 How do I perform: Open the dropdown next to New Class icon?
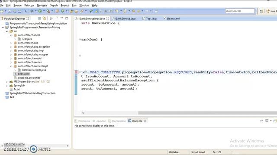pyautogui.click(x=66, y=11)
